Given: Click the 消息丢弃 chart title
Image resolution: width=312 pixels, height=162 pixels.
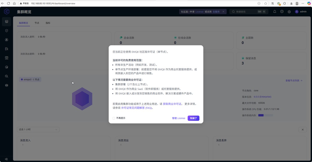Looking at the screenshot, I should (x=222, y=140).
